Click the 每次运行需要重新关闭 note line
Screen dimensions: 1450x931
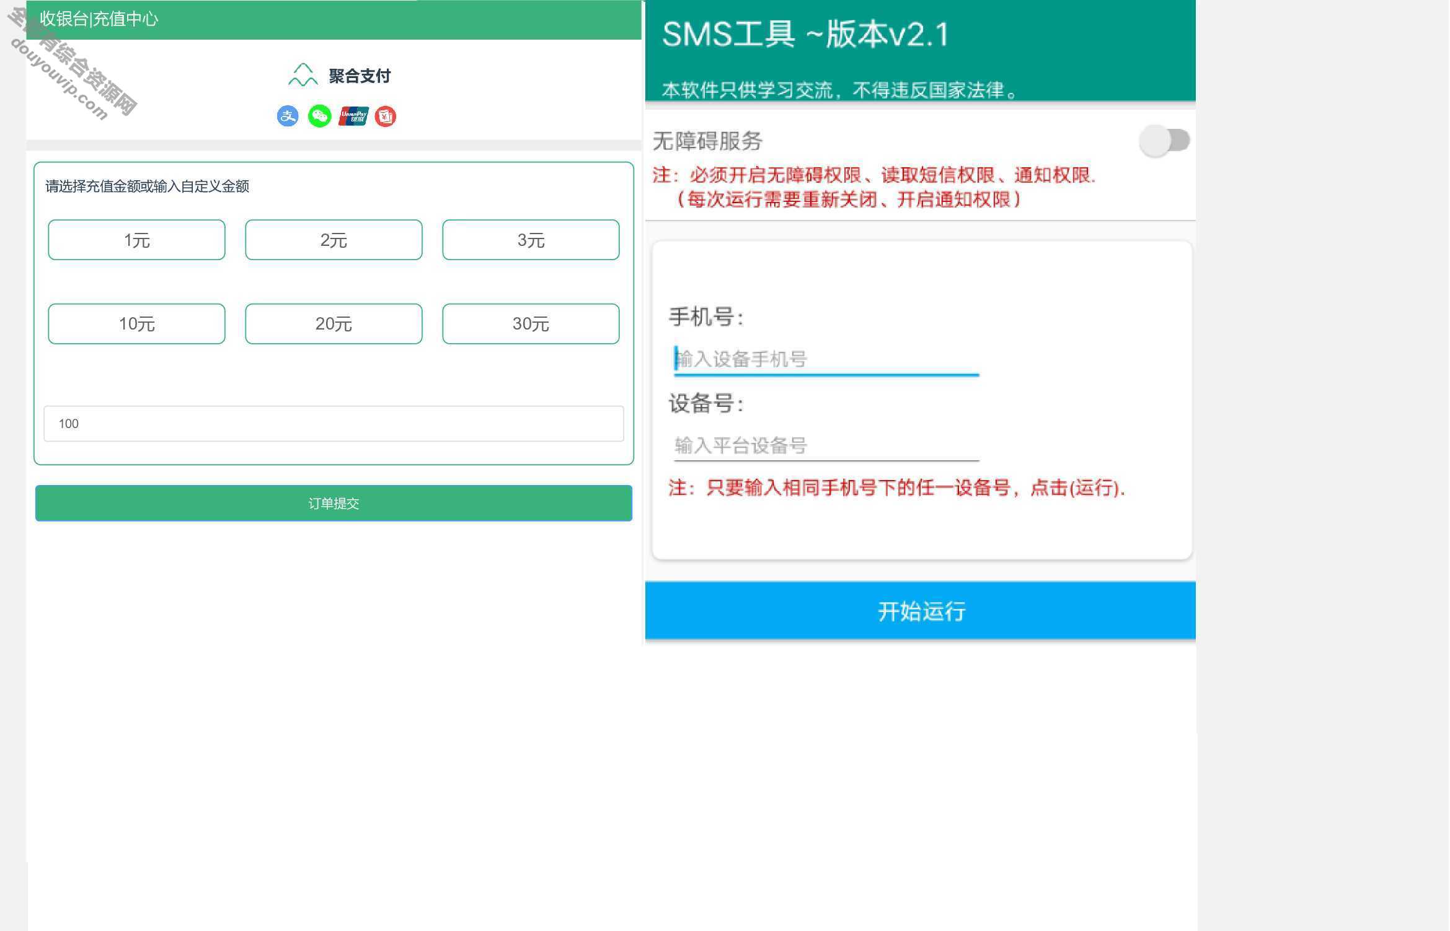(849, 199)
